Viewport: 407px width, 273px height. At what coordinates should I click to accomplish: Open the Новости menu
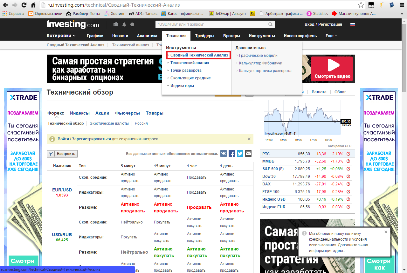120,36
